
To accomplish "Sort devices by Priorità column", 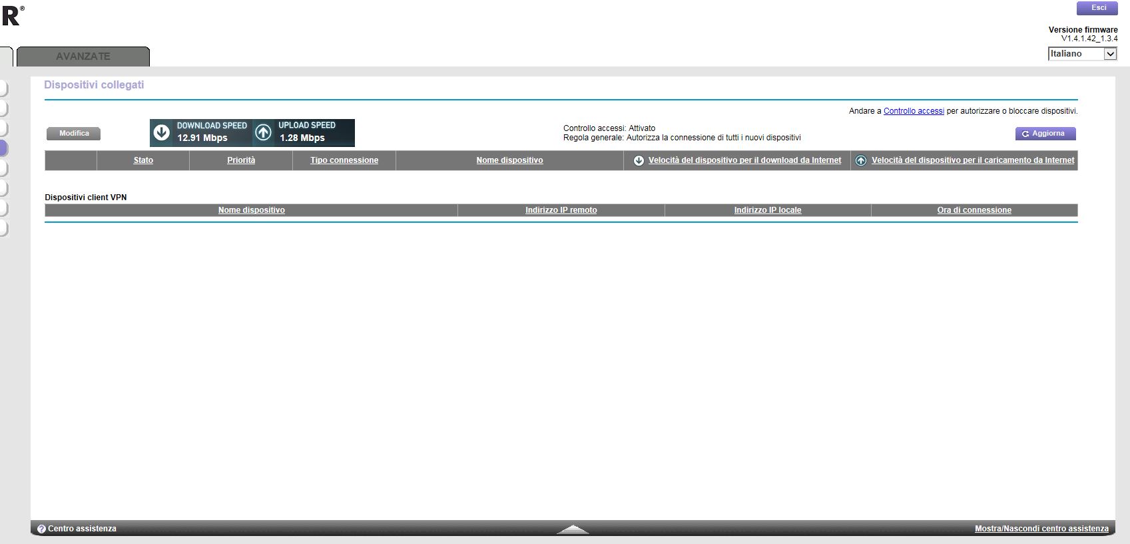I will pyautogui.click(x=241, y=160).
